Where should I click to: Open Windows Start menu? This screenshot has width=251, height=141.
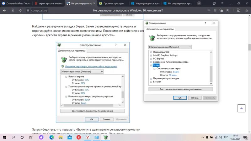pyautogui.click(x=4, y=137)
